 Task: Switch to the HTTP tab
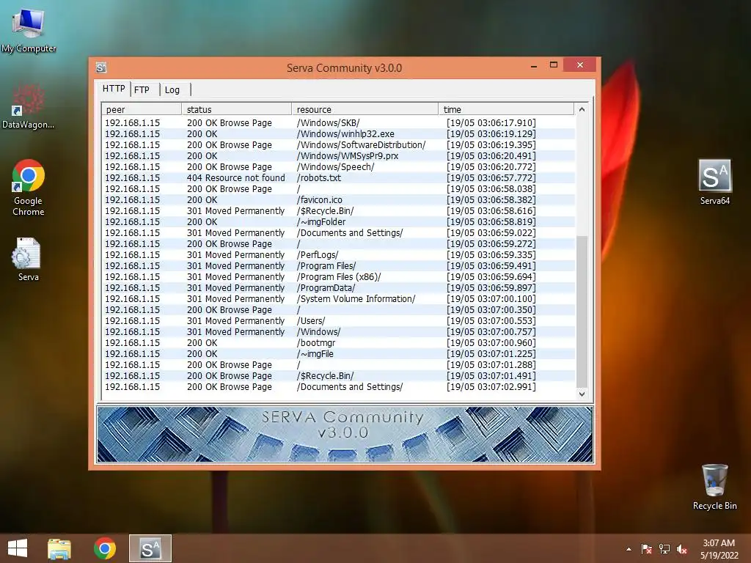(114, 89)
